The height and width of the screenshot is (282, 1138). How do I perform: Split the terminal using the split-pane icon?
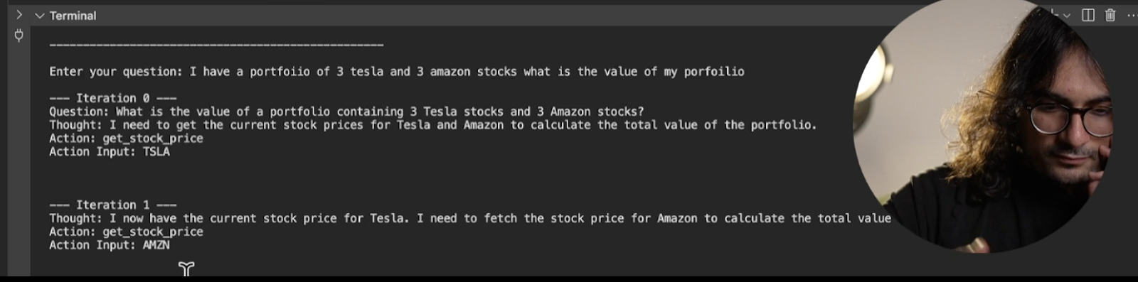click(1088, 15)
